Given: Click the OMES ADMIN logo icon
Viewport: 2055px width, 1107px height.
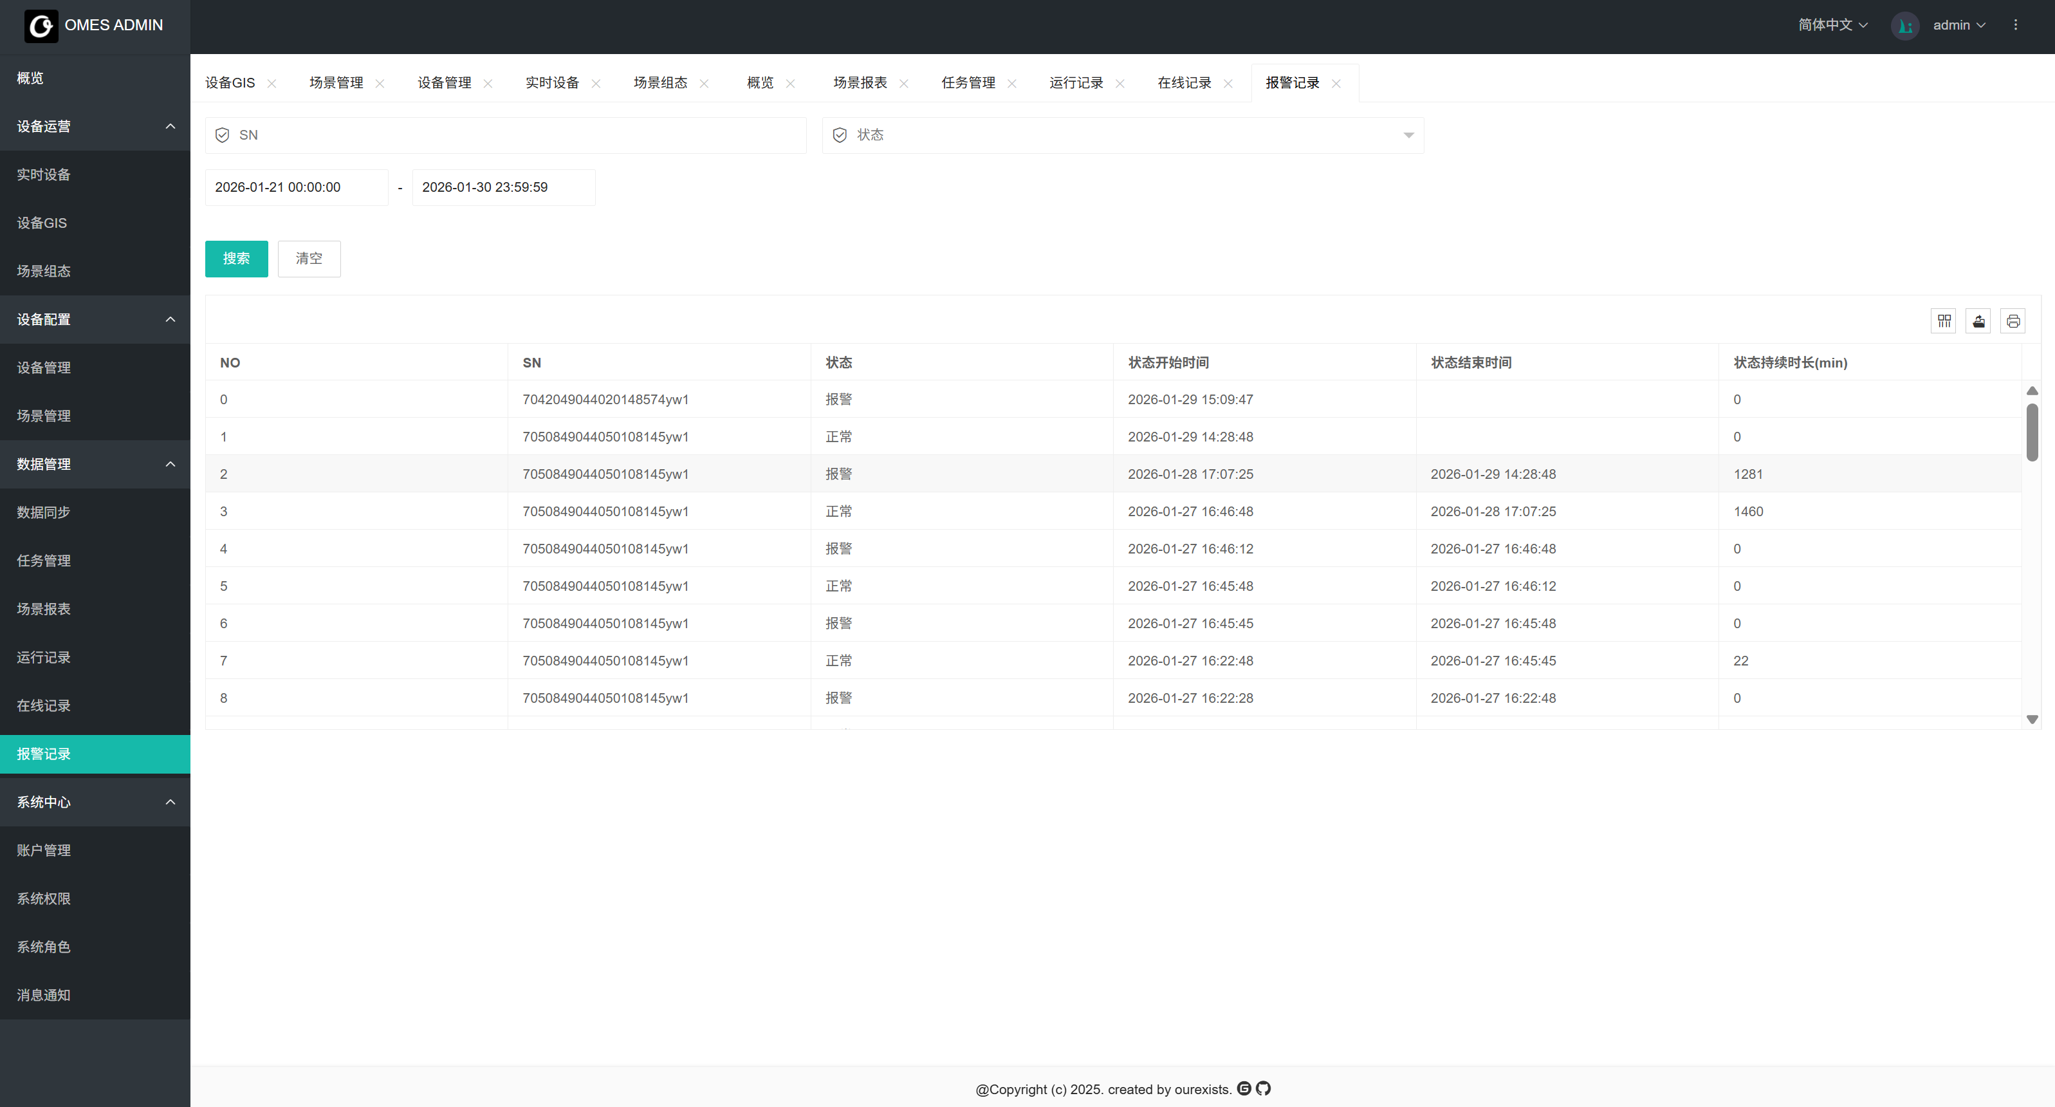Looking at the screenshot, I should pos(41,26).
